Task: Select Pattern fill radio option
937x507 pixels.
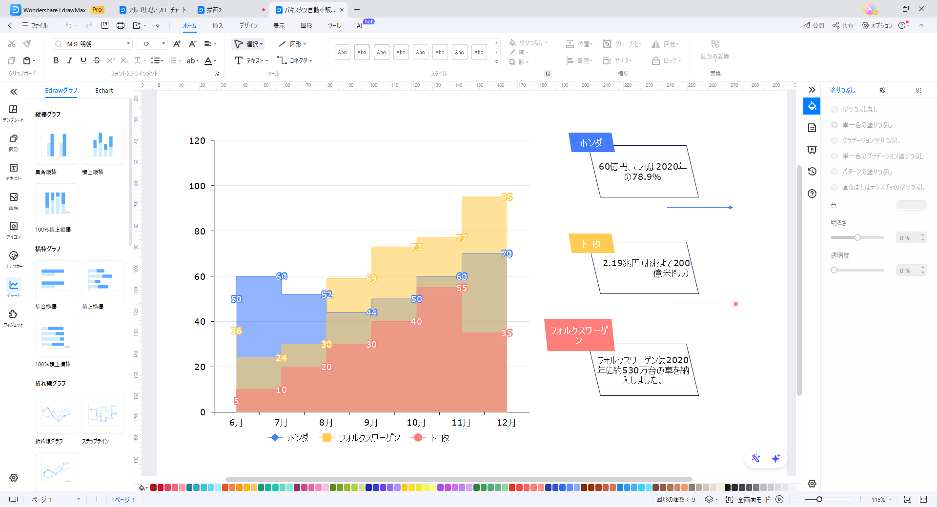Action: point(835,172)
